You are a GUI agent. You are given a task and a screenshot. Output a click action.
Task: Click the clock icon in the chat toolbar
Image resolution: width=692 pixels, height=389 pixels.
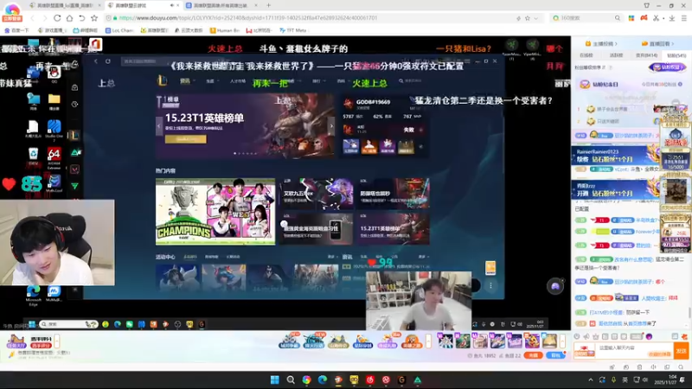[577, 336]
